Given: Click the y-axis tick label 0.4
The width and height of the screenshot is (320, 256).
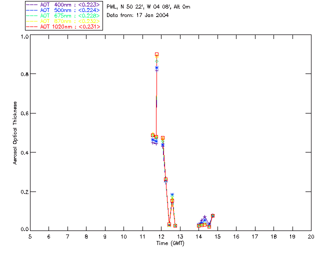Looking at the screenshot, I should pyautogui.click(x=24, y=152).
